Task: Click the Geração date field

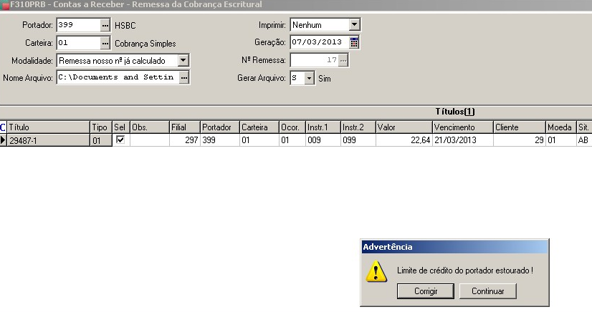Action: click(x=318, y=43)
